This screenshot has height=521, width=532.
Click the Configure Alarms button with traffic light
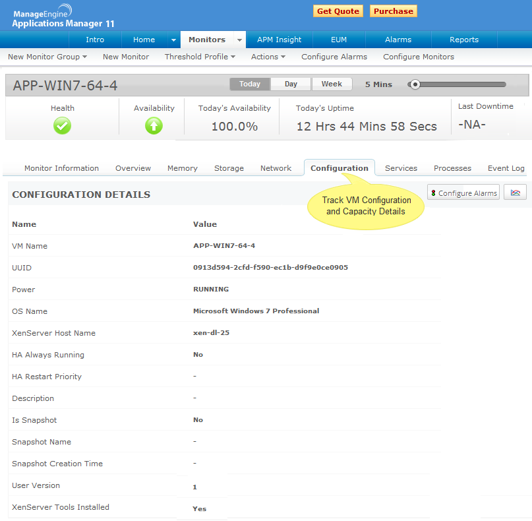pyautogui.click(x=463, y=193)
